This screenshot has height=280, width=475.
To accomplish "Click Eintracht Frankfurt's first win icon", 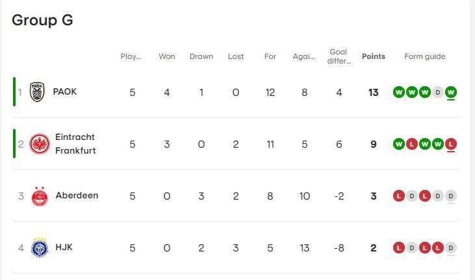I will (399, 144).
